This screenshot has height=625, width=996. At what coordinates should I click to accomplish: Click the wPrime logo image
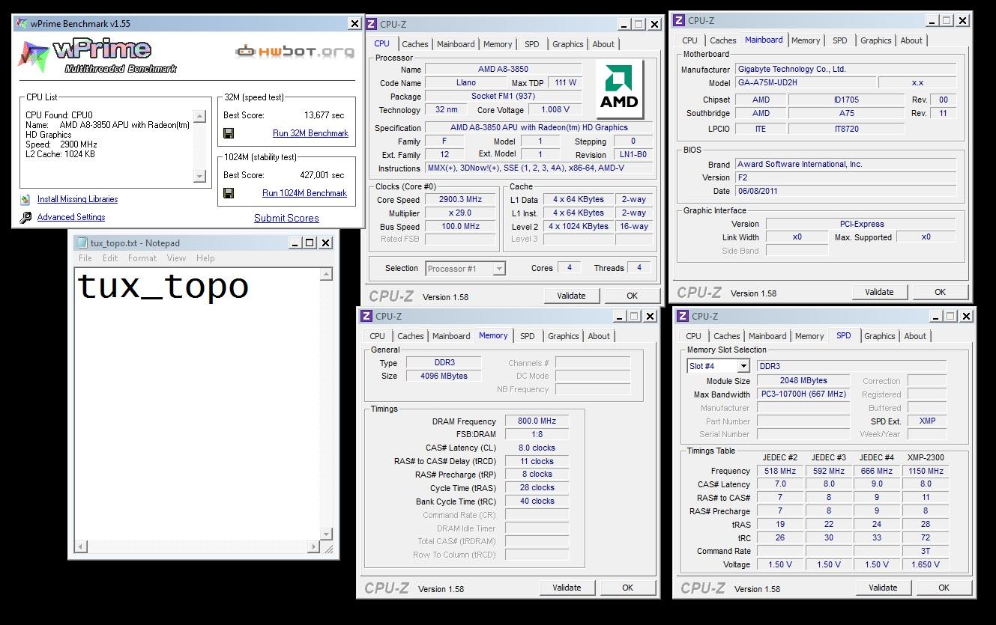coord(98,55)
